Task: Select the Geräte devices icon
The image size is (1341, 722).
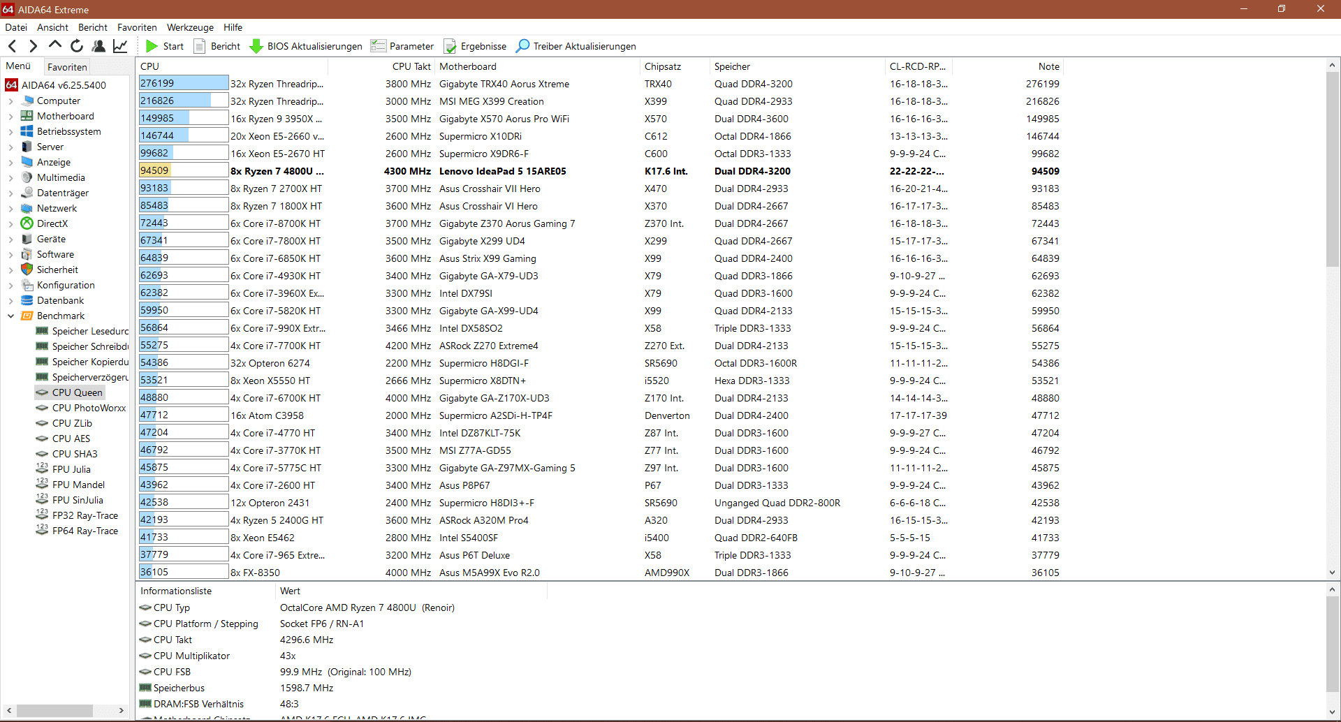Action: (27, 239)
